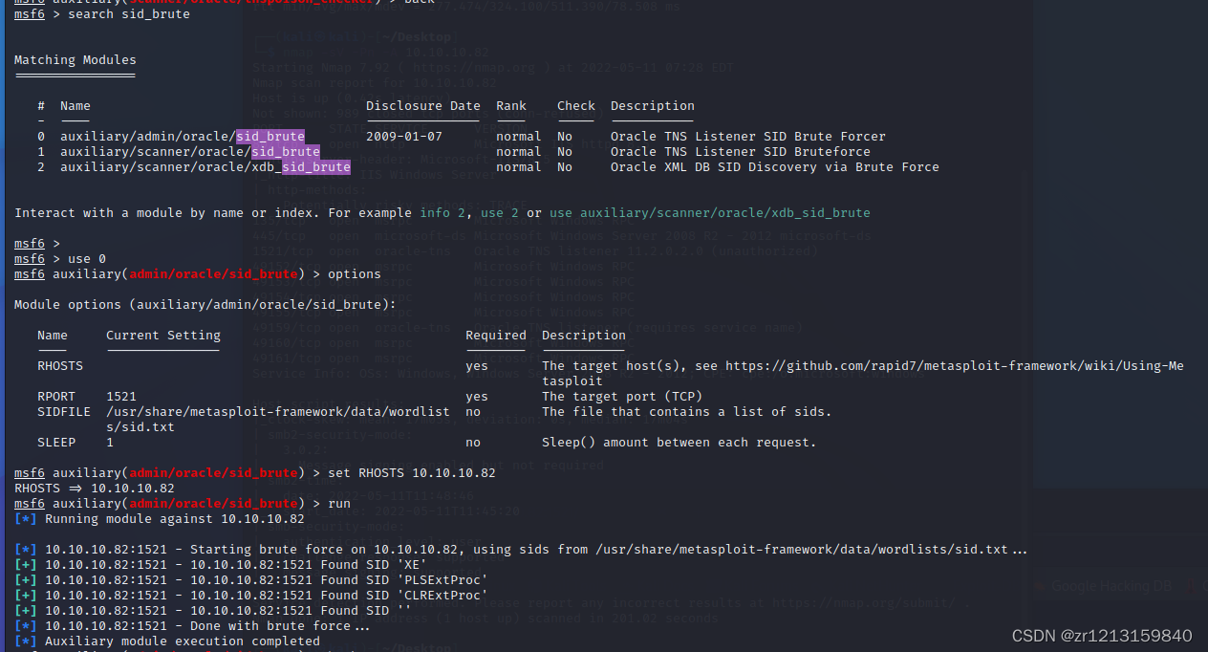This screenshot has height=652, width=1208.
Task: Click the SIDFILE path /usr/share/metasploit-framework/data/wordlist
Action: click(278, 412)
